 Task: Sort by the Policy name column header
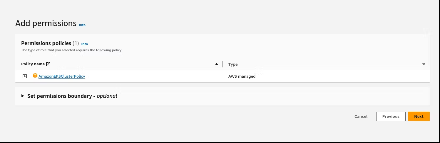[x=33, y=64]
